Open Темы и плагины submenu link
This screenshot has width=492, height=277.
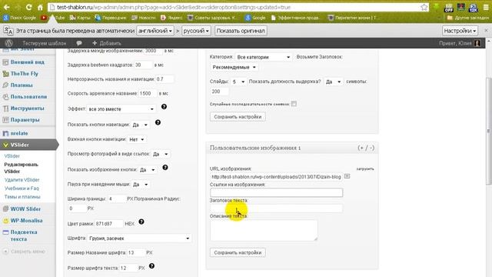point(22,197)
